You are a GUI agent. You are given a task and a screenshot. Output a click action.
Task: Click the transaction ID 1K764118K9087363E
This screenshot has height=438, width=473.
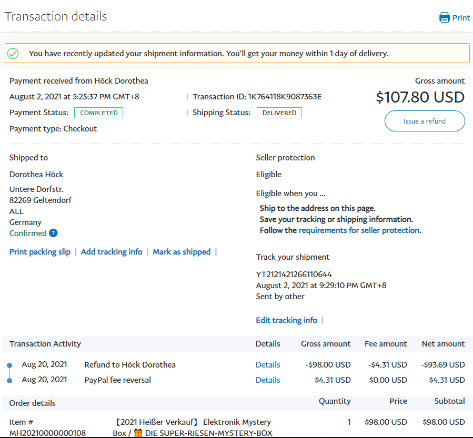(x=285, y=97)
